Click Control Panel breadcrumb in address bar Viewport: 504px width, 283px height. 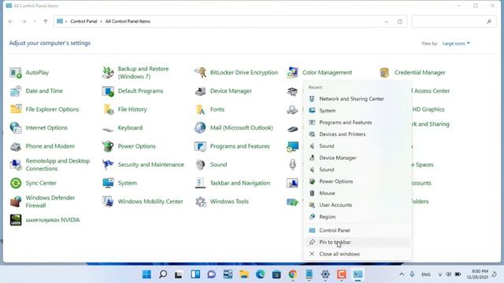pos(83,21)
